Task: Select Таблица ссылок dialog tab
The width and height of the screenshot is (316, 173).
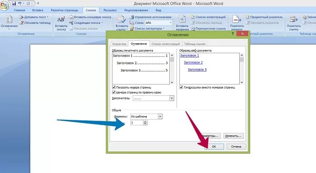Action: click(195, 44)
